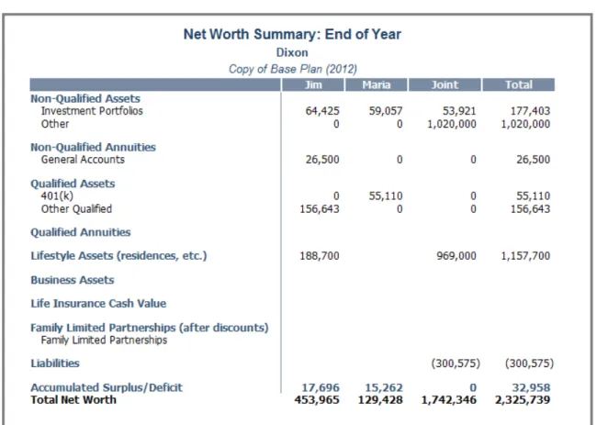This screenshot has width=597, height=425.
Task: Click the report title 'Net Worth Summary: End of Year'
Action: tap(292, 34)
